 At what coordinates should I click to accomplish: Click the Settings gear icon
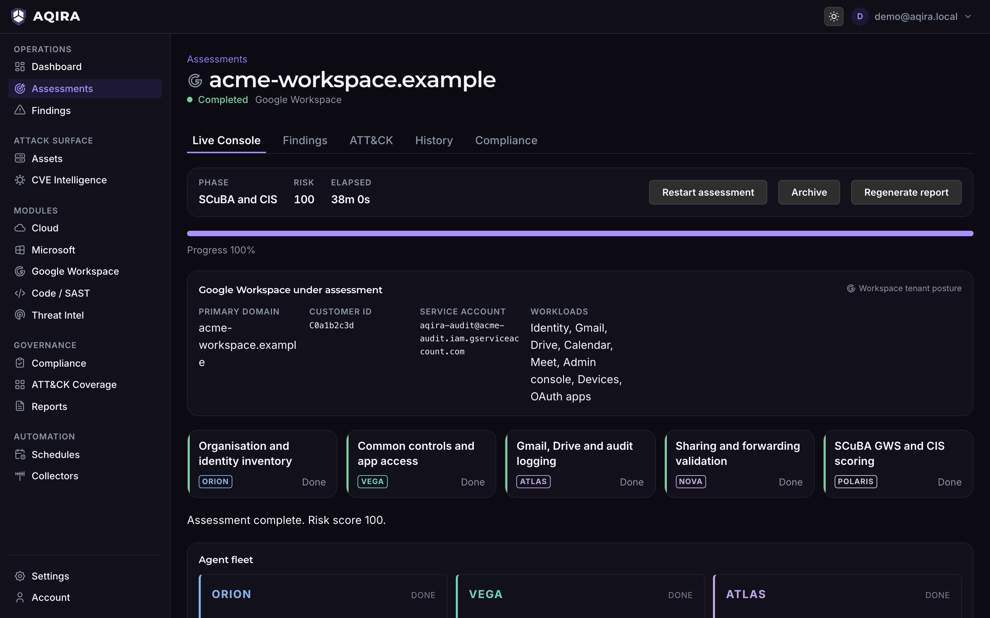(x=20, y=576)
